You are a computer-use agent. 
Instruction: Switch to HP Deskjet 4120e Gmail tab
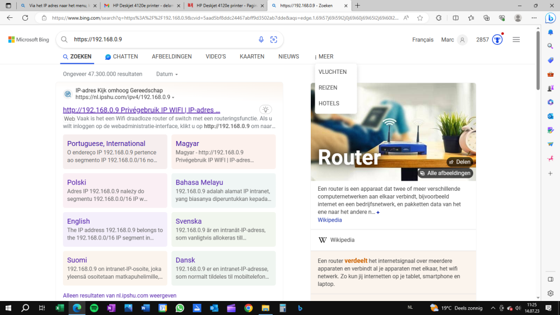pos(142,6)
